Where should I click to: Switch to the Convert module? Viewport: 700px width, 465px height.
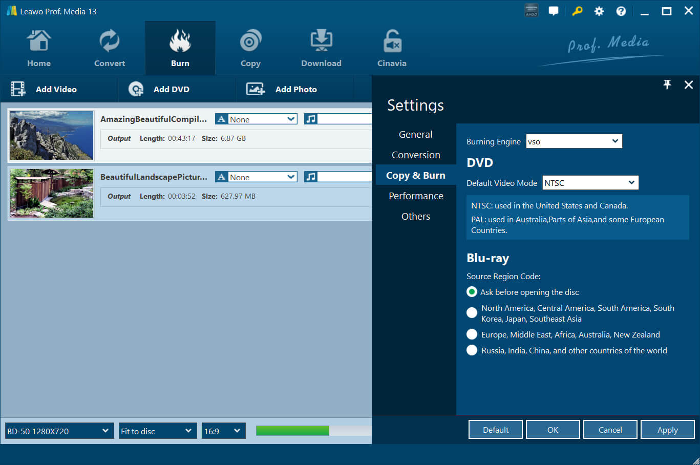pyautogui.click(x=109, y=47)
